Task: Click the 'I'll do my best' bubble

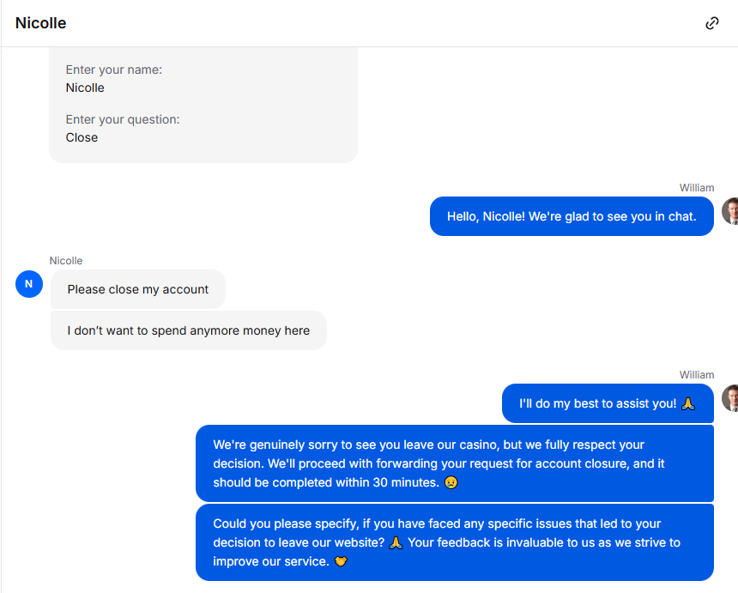Action: [608, 404]
